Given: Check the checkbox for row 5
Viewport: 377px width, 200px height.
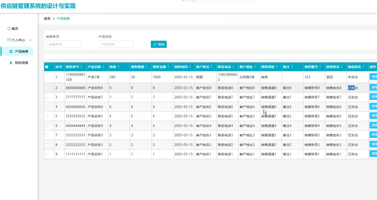Looking at the screenshot, I should pyautogui.click(x=47, y=116).
